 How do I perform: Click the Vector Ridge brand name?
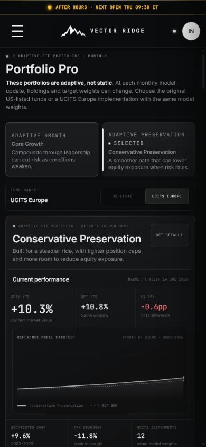coord(117,31)
